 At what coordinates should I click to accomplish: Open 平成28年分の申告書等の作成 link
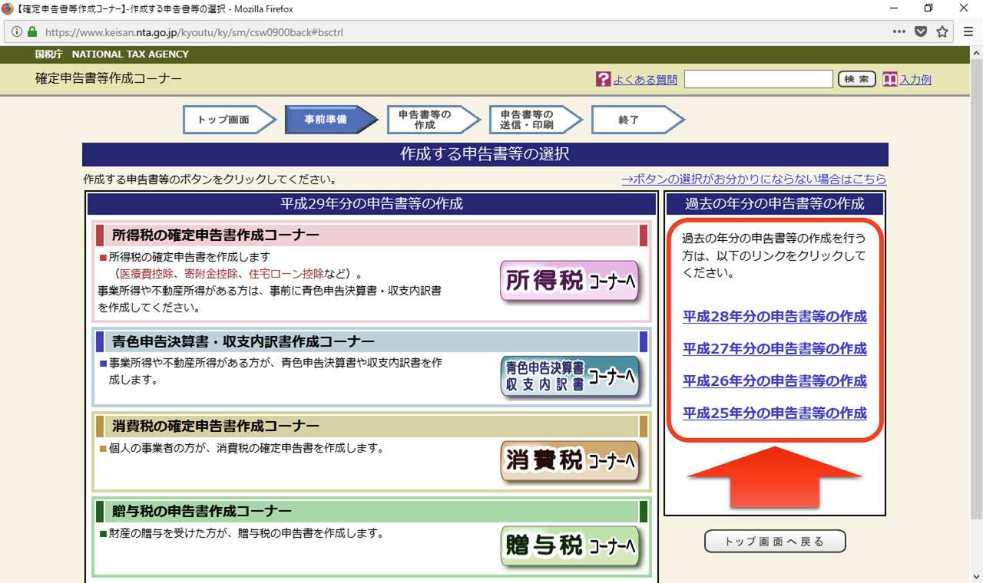775,317
